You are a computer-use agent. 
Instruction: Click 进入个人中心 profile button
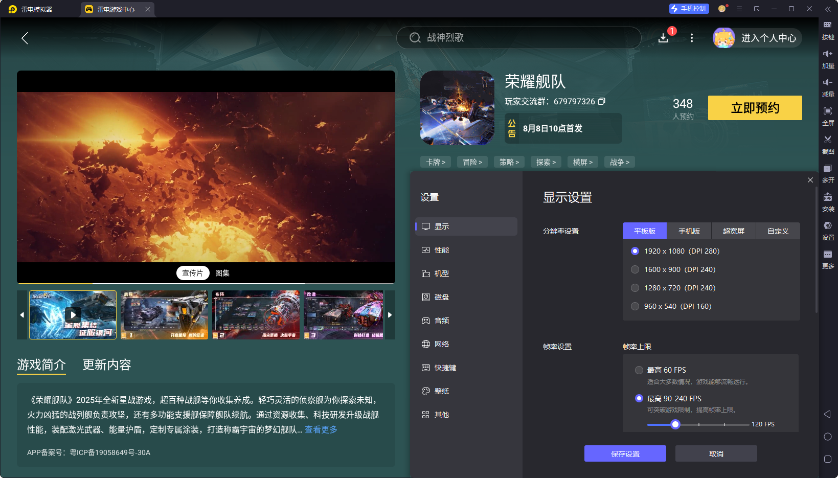tap(757, 38)
